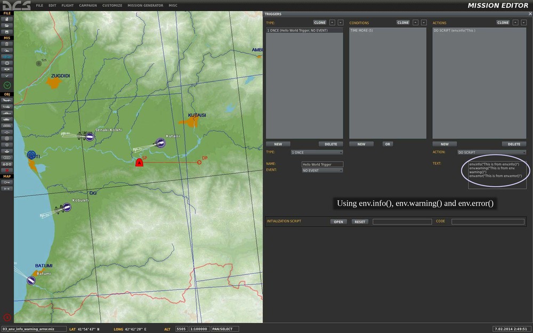This screenshot has width=533, height=333.
Task: Expand the EVENT dropdown set to NO EVENT
Action: [322, 170]
